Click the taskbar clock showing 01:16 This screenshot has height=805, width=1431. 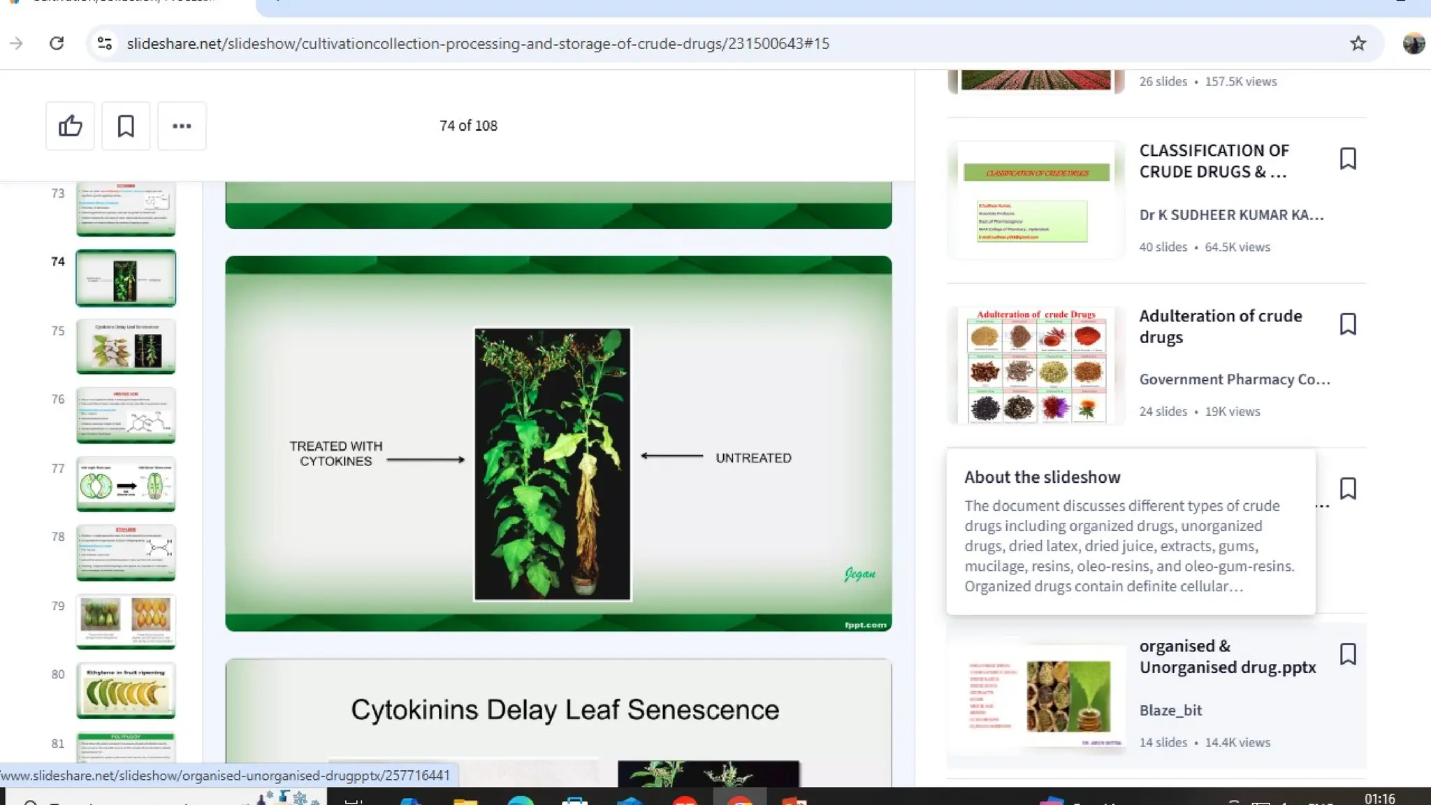click(x=1379, y=798)
